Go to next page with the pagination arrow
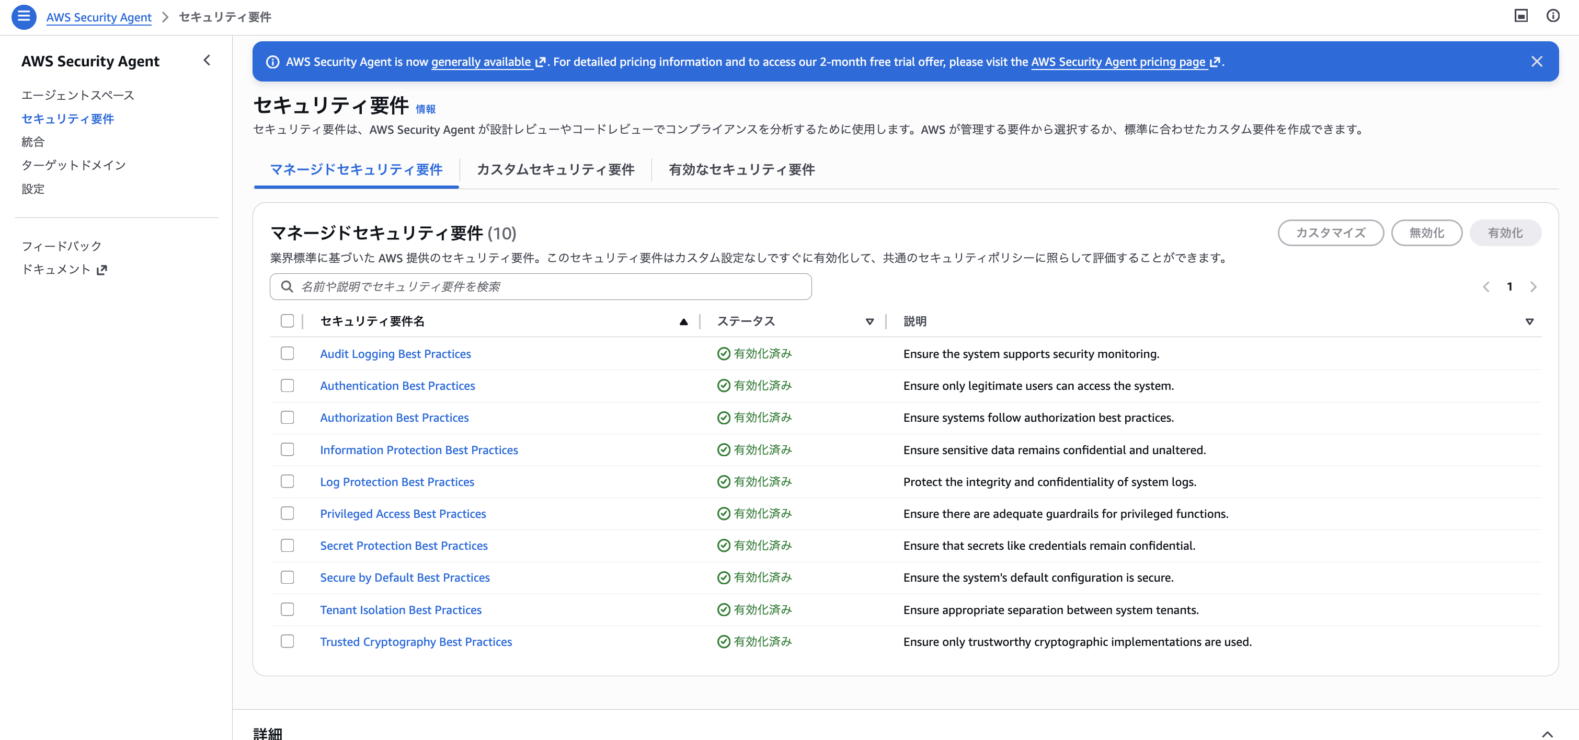1579x740 pixels. [1533, 286]
